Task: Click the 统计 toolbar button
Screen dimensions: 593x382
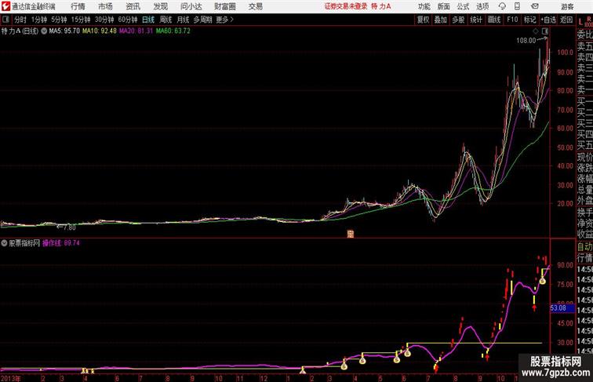Action: [x=476, y=20]
